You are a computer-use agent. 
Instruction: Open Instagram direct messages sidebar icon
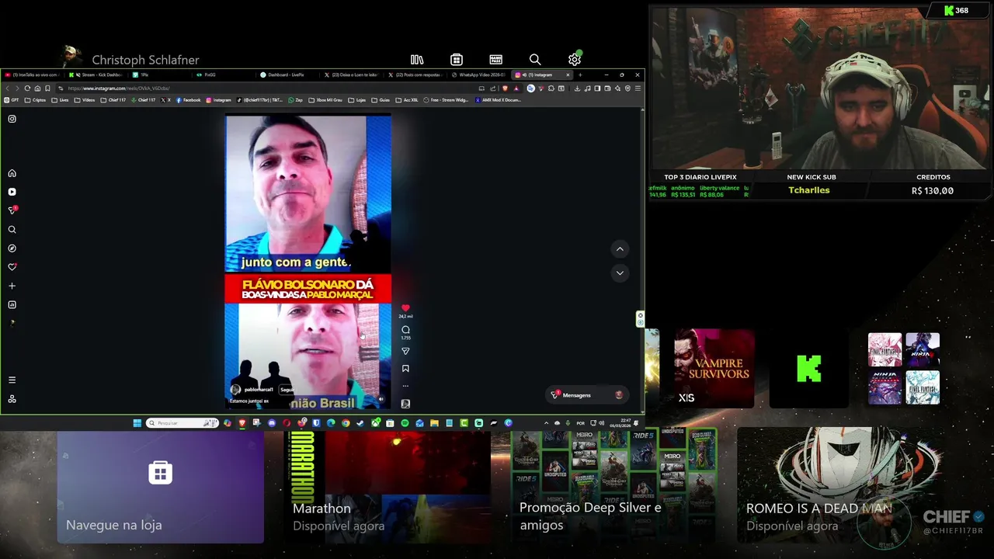[x=12, y=210]
